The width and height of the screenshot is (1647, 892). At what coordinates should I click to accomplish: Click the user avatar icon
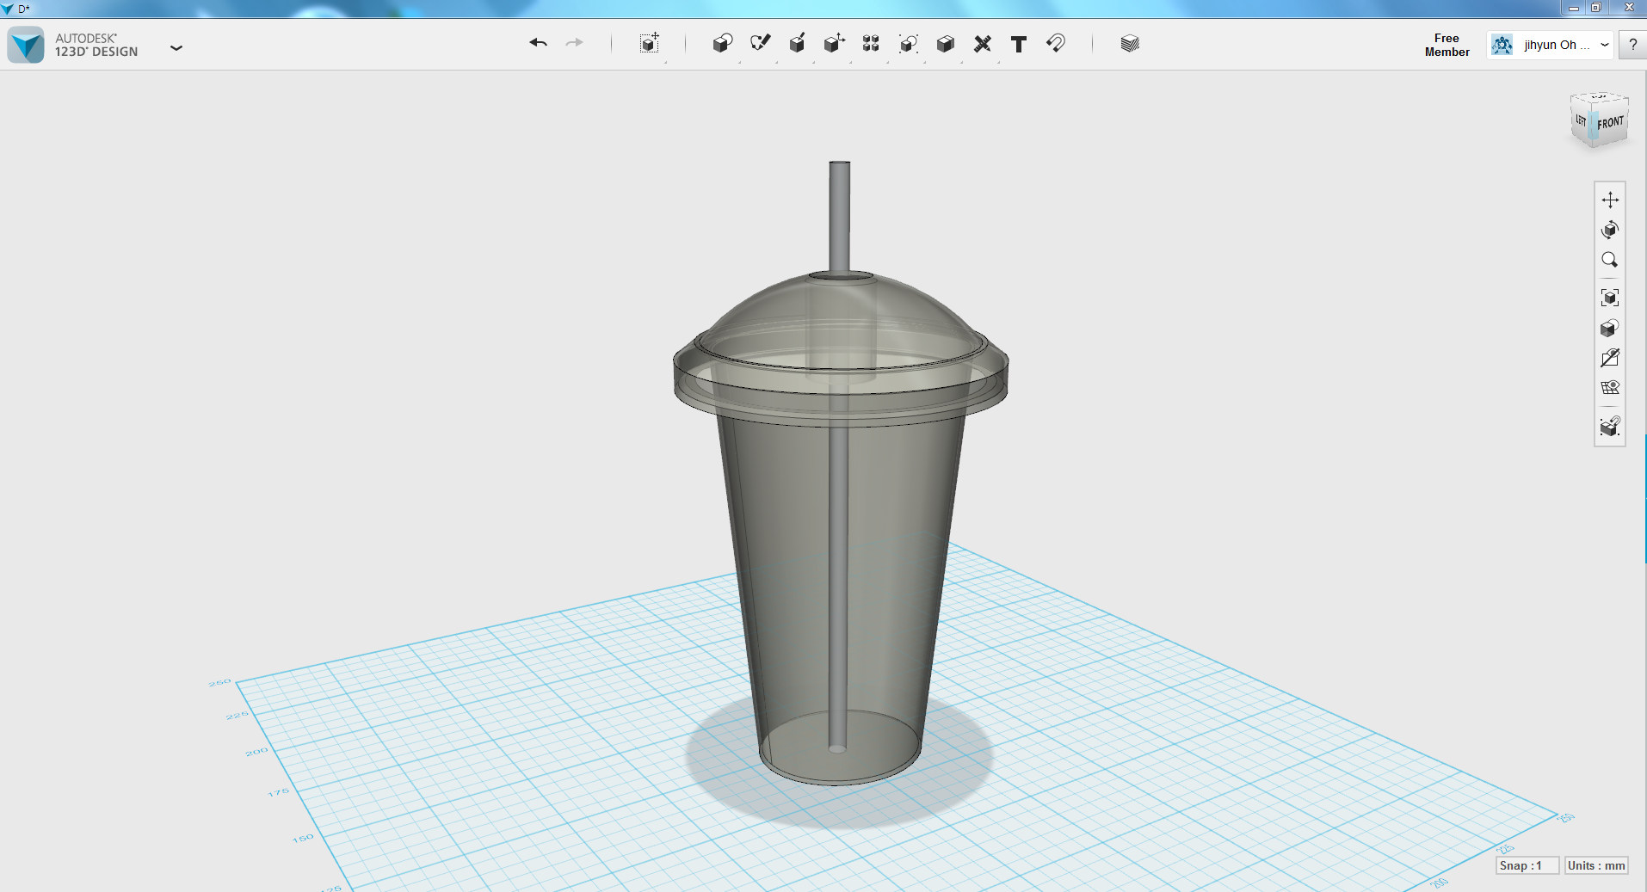point(1502,45)
